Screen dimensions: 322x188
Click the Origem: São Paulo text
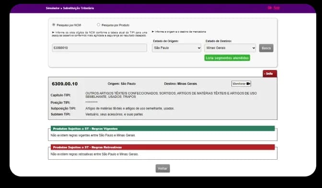coord(122,84)
